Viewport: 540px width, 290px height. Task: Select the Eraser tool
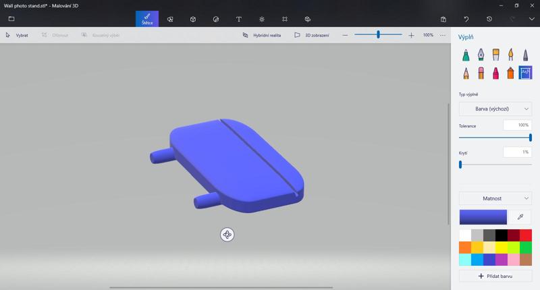481,73
